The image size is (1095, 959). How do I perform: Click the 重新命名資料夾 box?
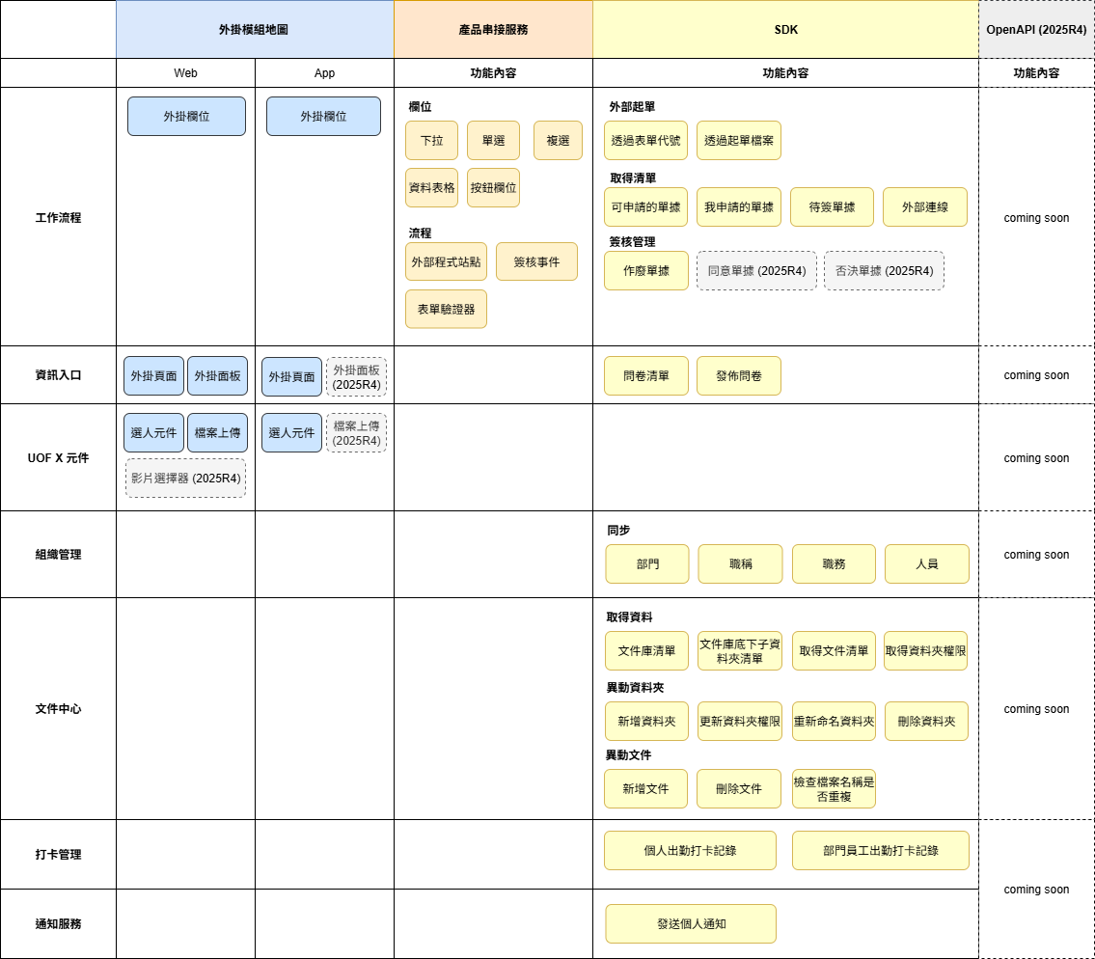834,721
